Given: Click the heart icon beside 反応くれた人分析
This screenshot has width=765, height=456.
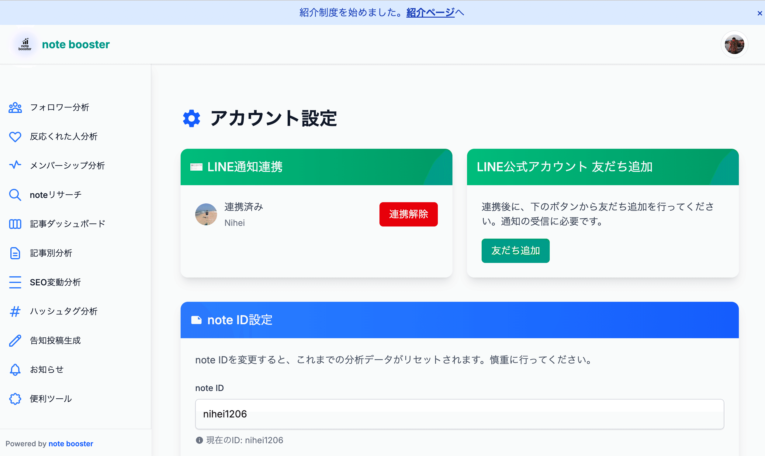Looking at the screenshot, I should [x=15, y=137].
